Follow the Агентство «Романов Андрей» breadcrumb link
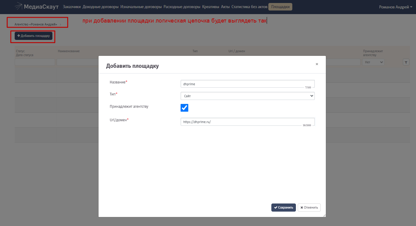 [x=36, y=24]
